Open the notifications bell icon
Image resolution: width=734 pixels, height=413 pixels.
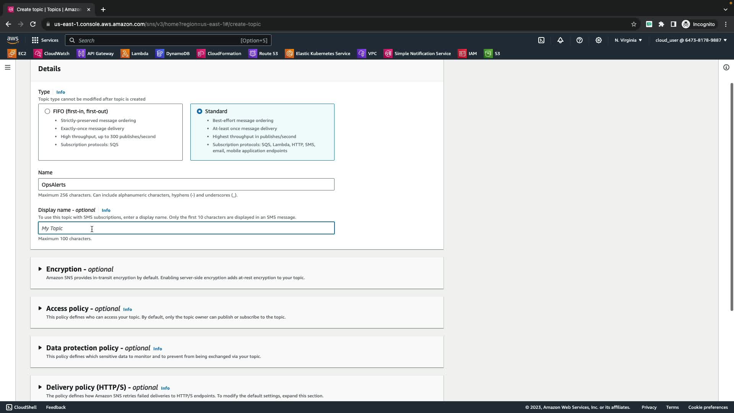[560, 40]
